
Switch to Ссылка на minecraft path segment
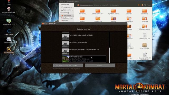pos(101,5)
